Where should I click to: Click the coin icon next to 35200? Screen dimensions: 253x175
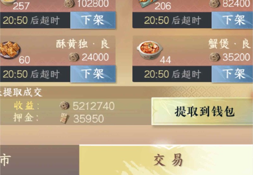click(215, 57)
